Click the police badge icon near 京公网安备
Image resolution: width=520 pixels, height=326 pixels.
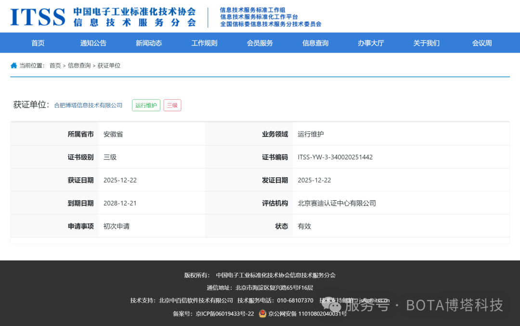click(263, 313)
